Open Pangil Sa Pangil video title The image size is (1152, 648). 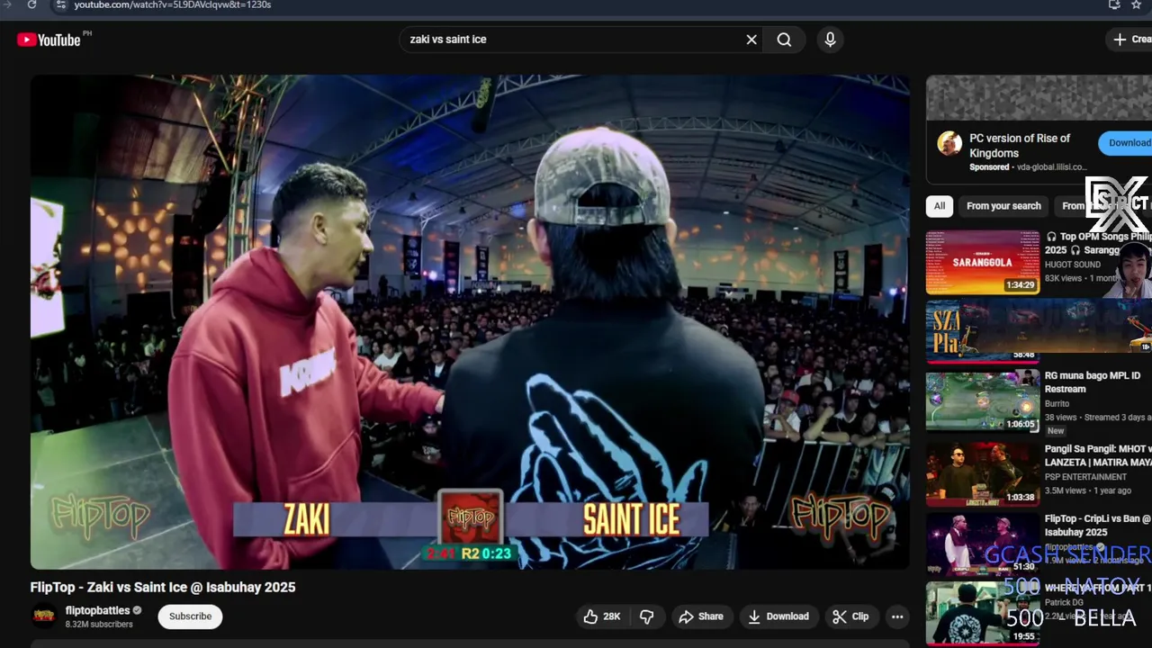[1098, 455]
